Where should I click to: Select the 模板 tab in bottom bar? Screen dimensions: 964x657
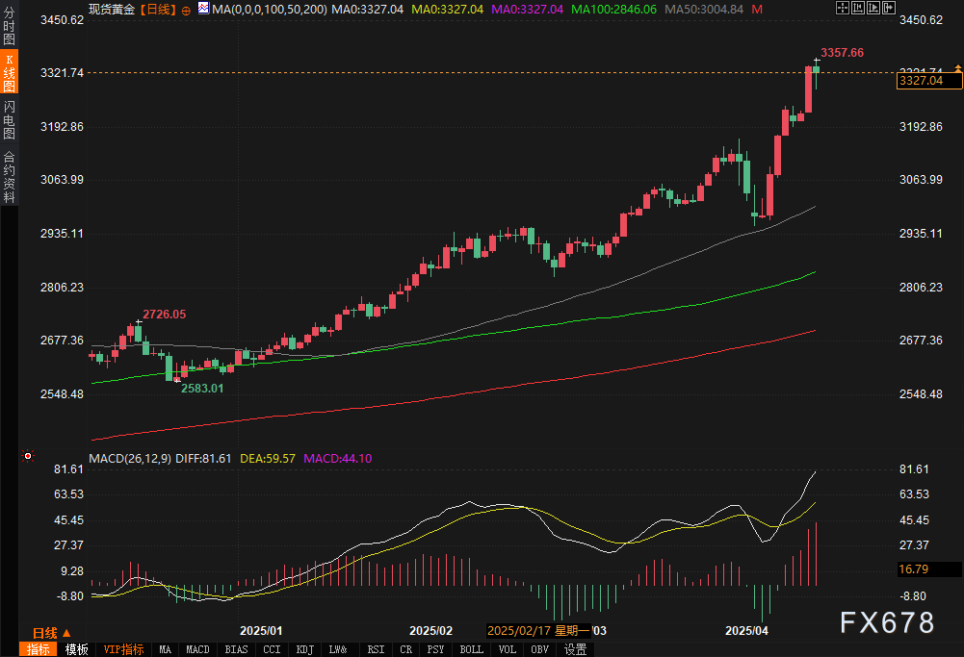(76, 649)
